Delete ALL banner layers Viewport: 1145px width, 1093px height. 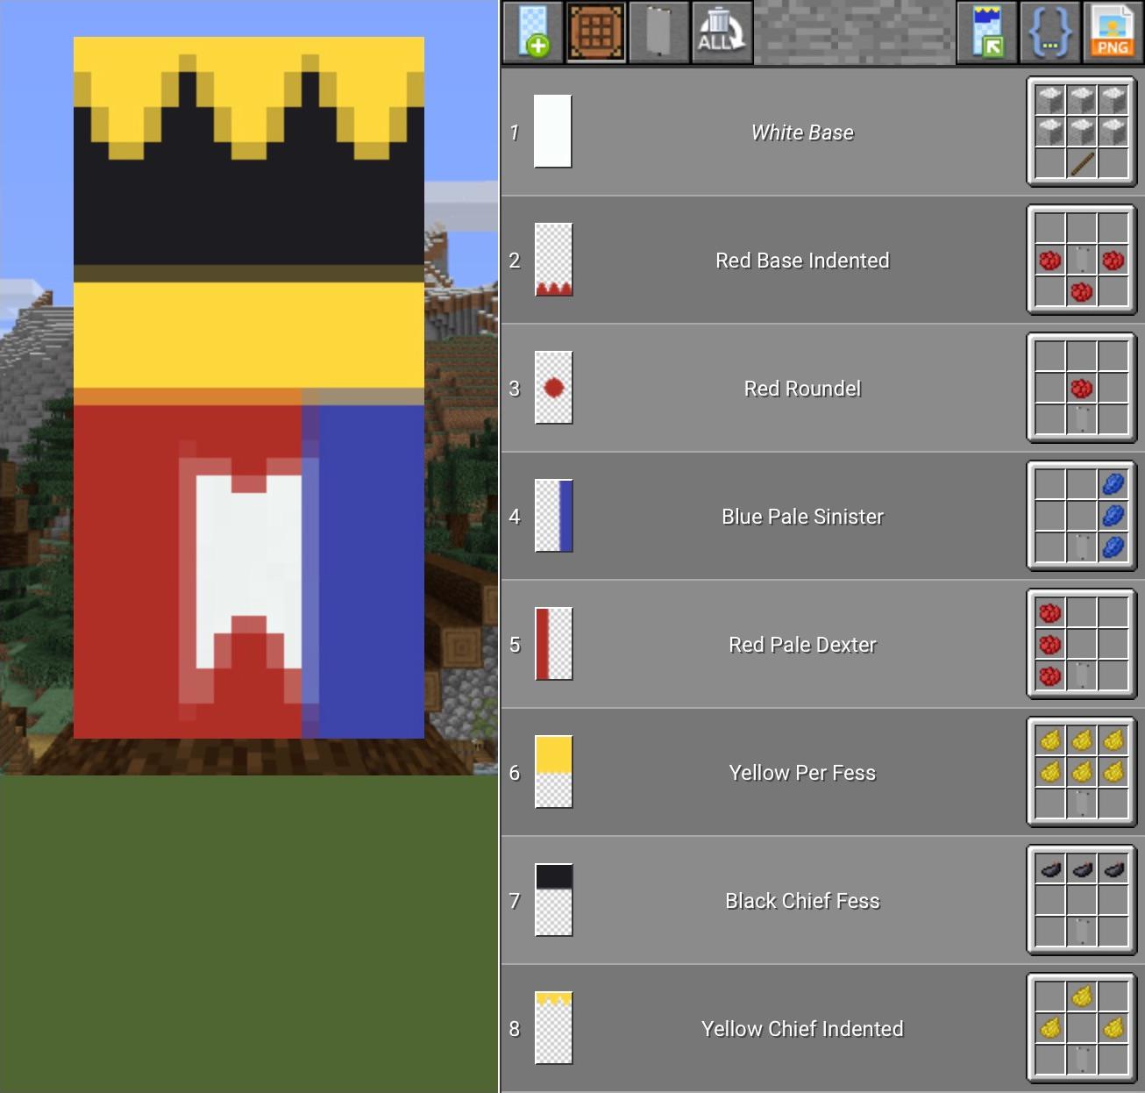[721, 32]
